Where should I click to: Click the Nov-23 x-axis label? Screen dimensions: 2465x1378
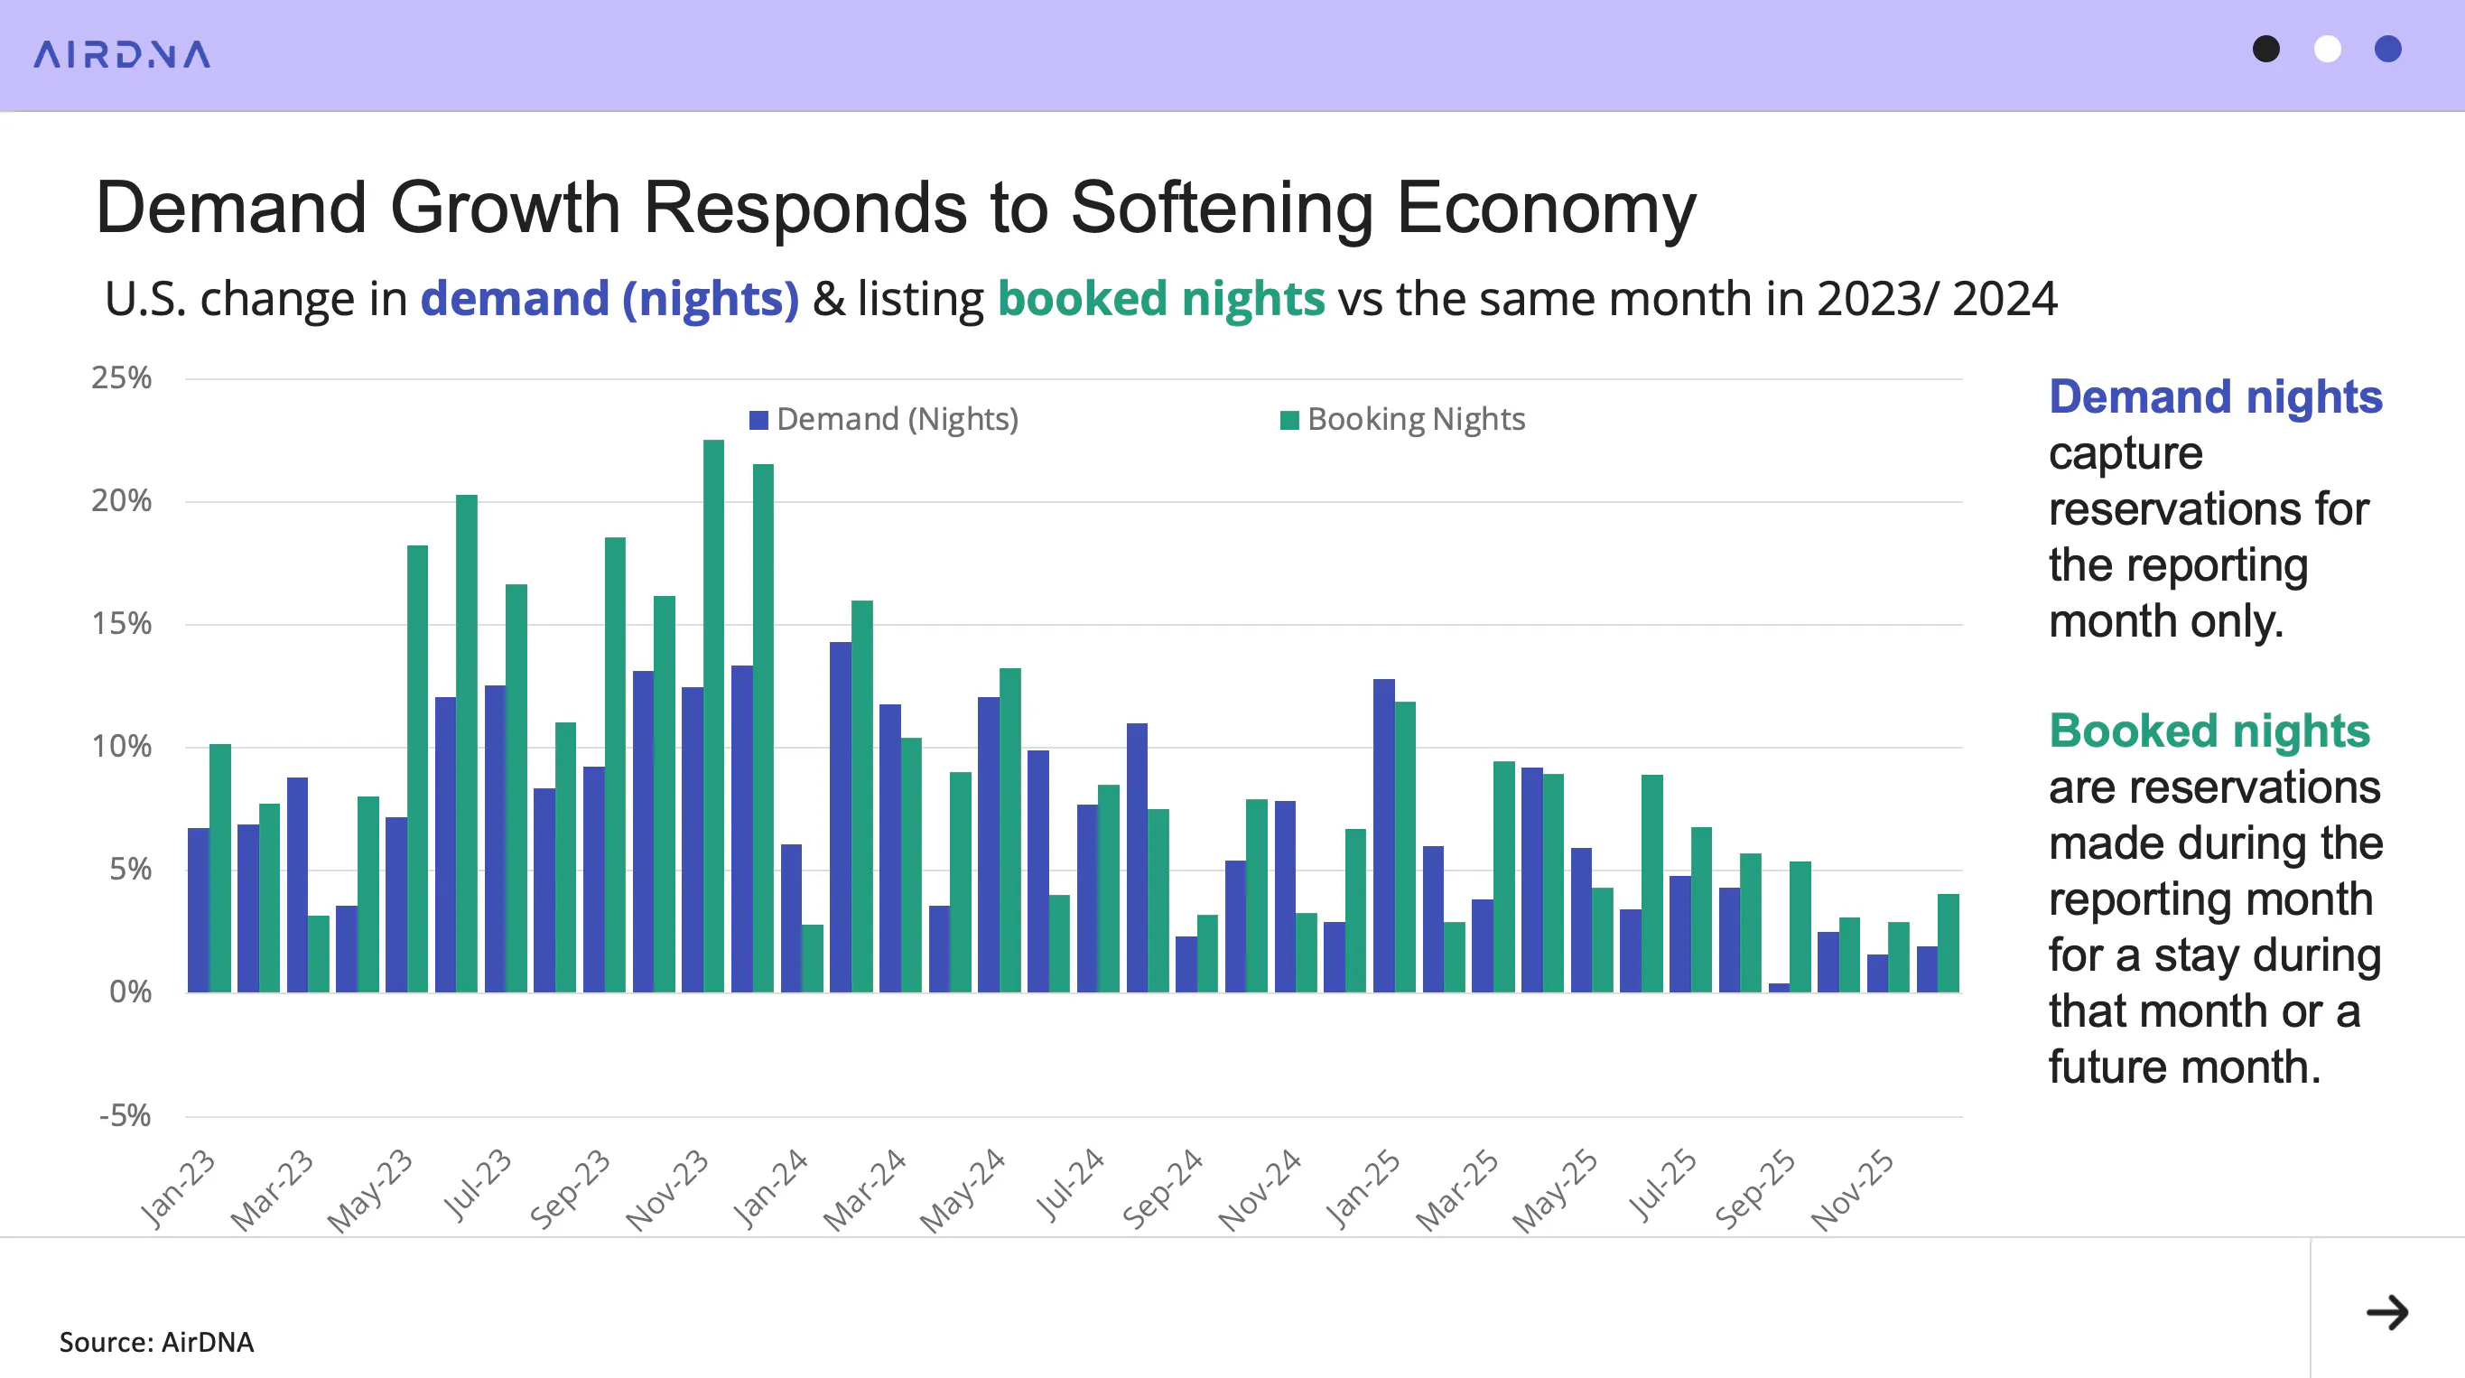(x=667, y=1189)
